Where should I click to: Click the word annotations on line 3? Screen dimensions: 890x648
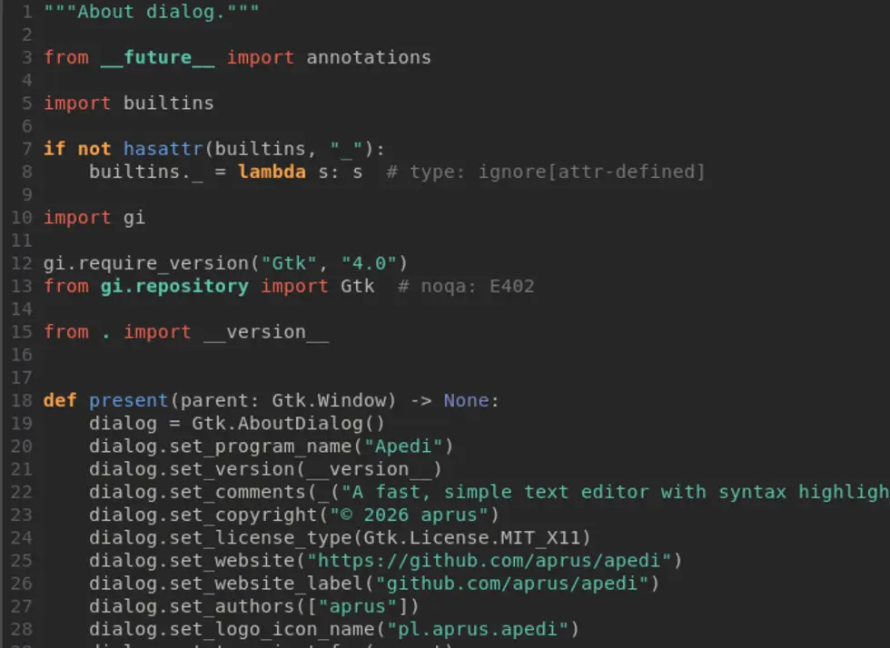369,57
